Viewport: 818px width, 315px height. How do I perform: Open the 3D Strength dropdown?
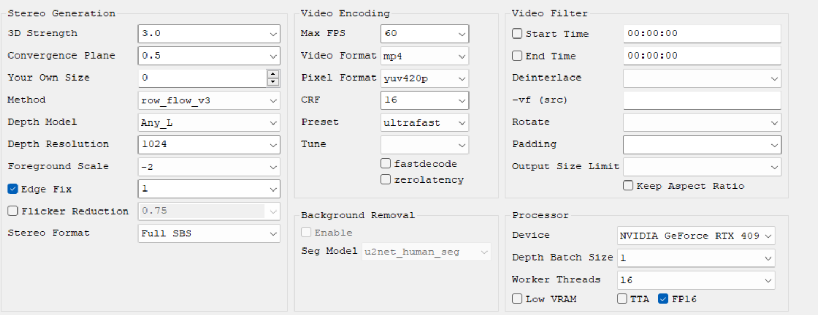click(x=209, y=34)
